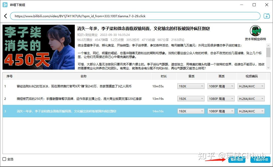Open audio quality dropdown for row 1
273x167 pixels.
click(191, 86)
